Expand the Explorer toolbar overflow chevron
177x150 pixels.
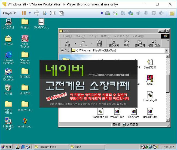168,40
